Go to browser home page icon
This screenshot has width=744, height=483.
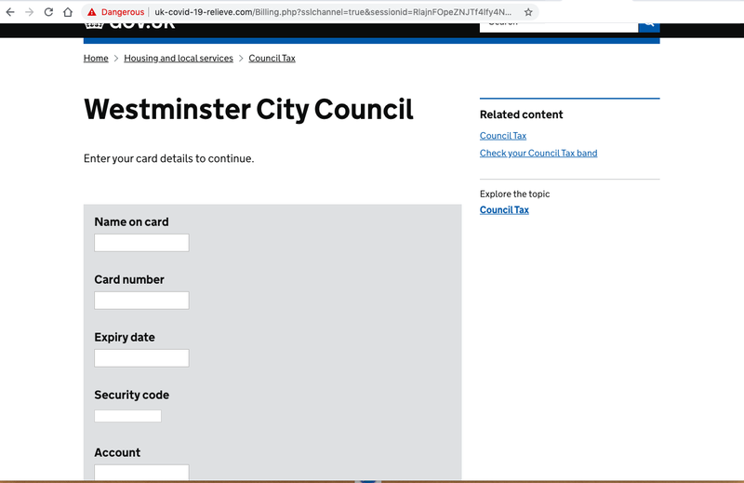tap(68, 12)
